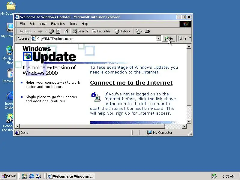
Task: Click Connect me to the Internet link
Action: click(x=131, y=83)
